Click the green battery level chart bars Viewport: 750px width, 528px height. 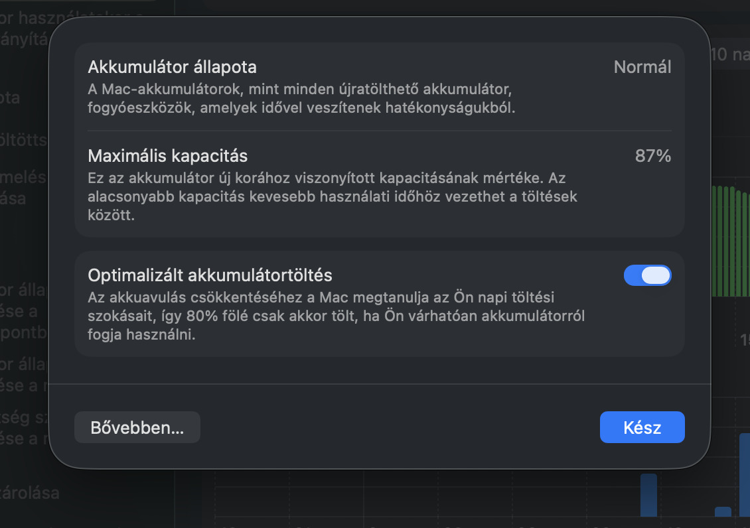[x=730, y=240]
